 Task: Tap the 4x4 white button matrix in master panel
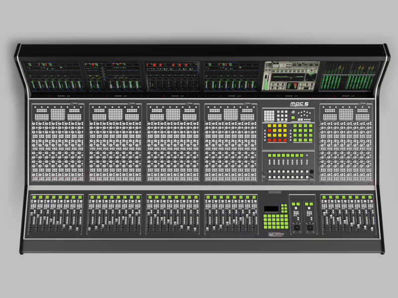(x=269, y=116)
